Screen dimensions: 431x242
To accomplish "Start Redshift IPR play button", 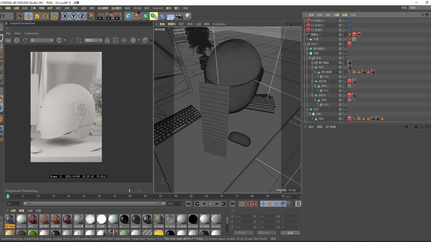I will pos(17,40).
